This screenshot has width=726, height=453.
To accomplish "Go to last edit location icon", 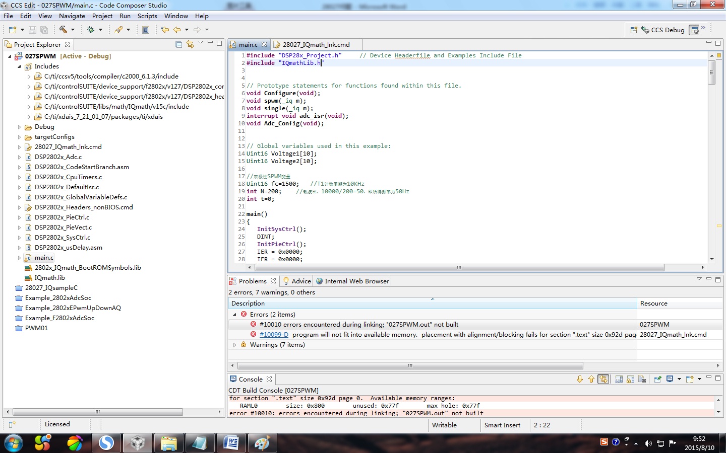I will (x=165, y=30).
